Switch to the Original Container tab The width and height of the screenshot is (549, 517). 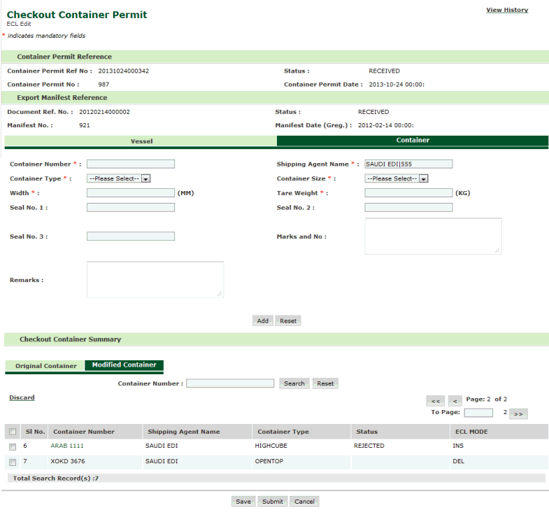(x=46, y=366)
